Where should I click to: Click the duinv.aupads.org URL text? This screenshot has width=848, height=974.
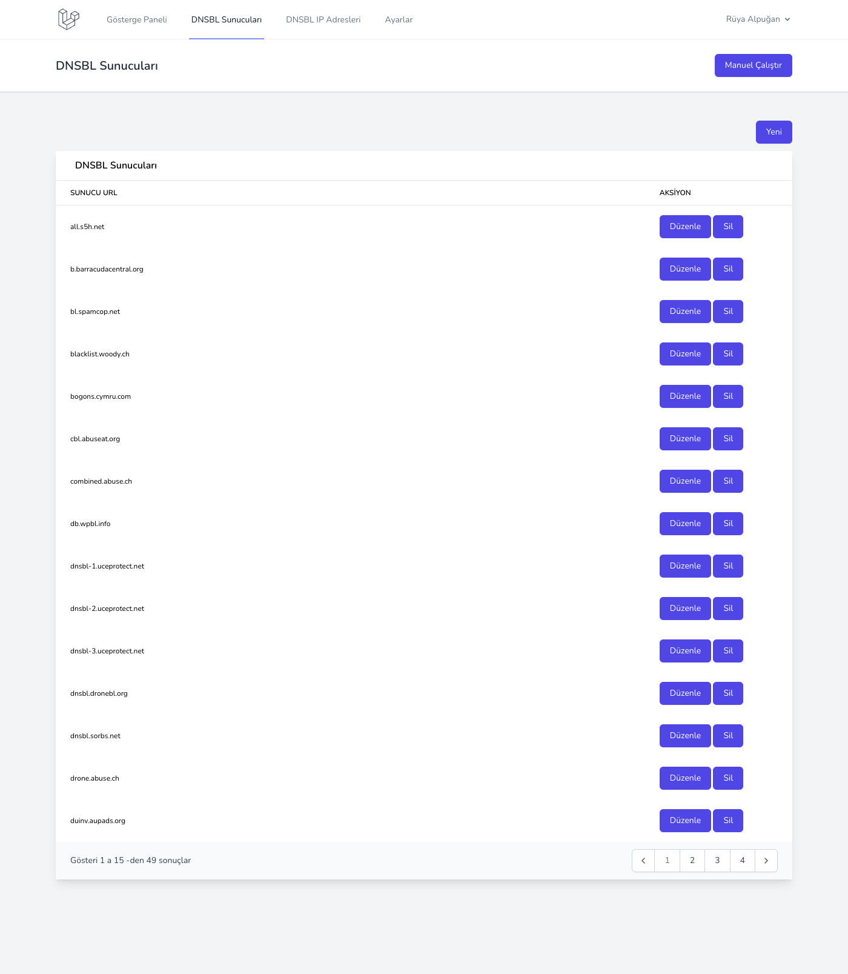[98, 821]
